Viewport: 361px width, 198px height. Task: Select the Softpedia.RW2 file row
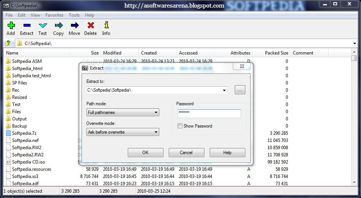[27, 147]
